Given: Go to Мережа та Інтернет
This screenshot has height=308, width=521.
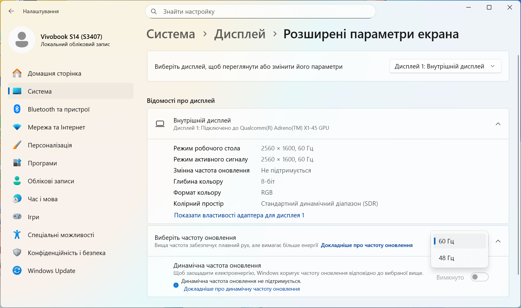Looking at the screenshot, I should click(71, 127).
